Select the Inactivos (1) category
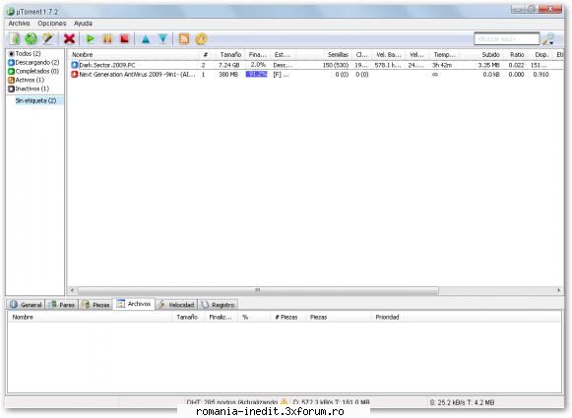 [29, 89]
